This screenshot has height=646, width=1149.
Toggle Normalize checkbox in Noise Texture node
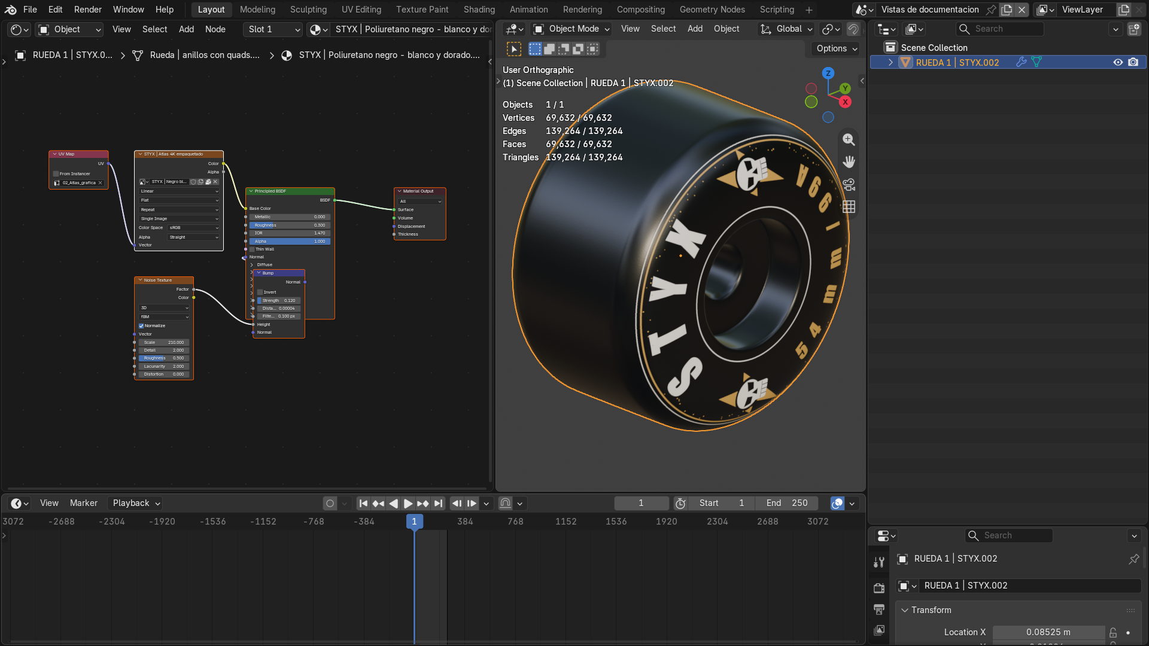[141, 326]
